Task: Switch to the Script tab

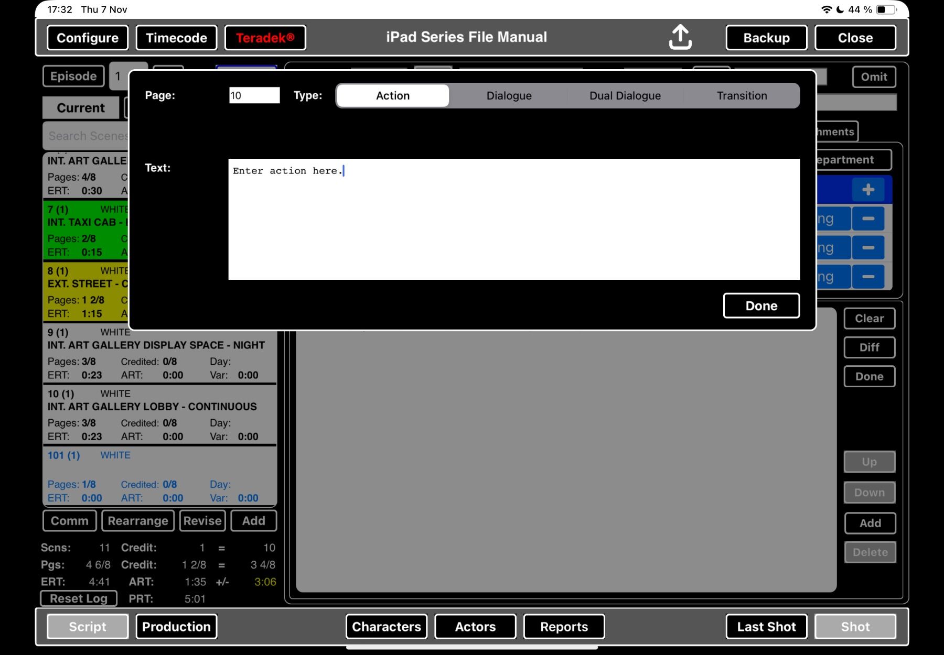Action: [x=88, y=627]
